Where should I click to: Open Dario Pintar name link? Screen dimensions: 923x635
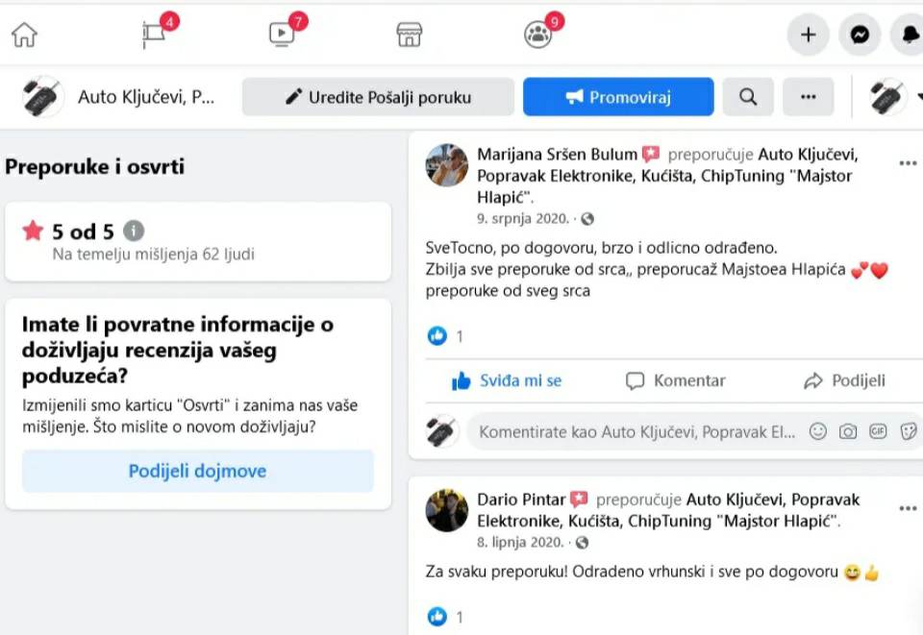(x=521, y=500)
